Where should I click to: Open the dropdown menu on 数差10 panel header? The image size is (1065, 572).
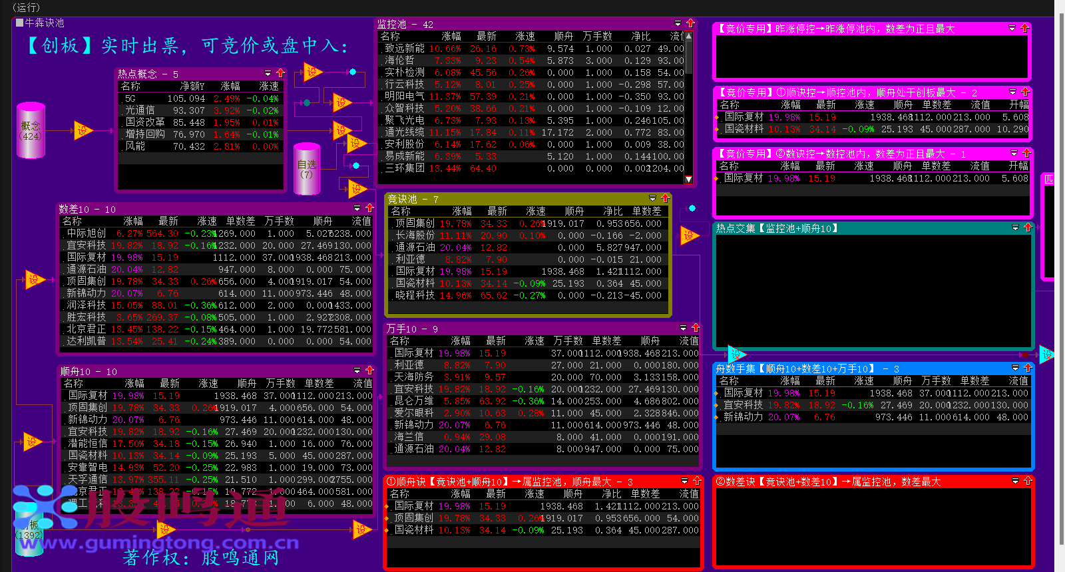[357, 208]
